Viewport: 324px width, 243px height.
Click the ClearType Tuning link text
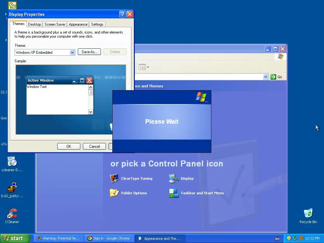[137, 178]
